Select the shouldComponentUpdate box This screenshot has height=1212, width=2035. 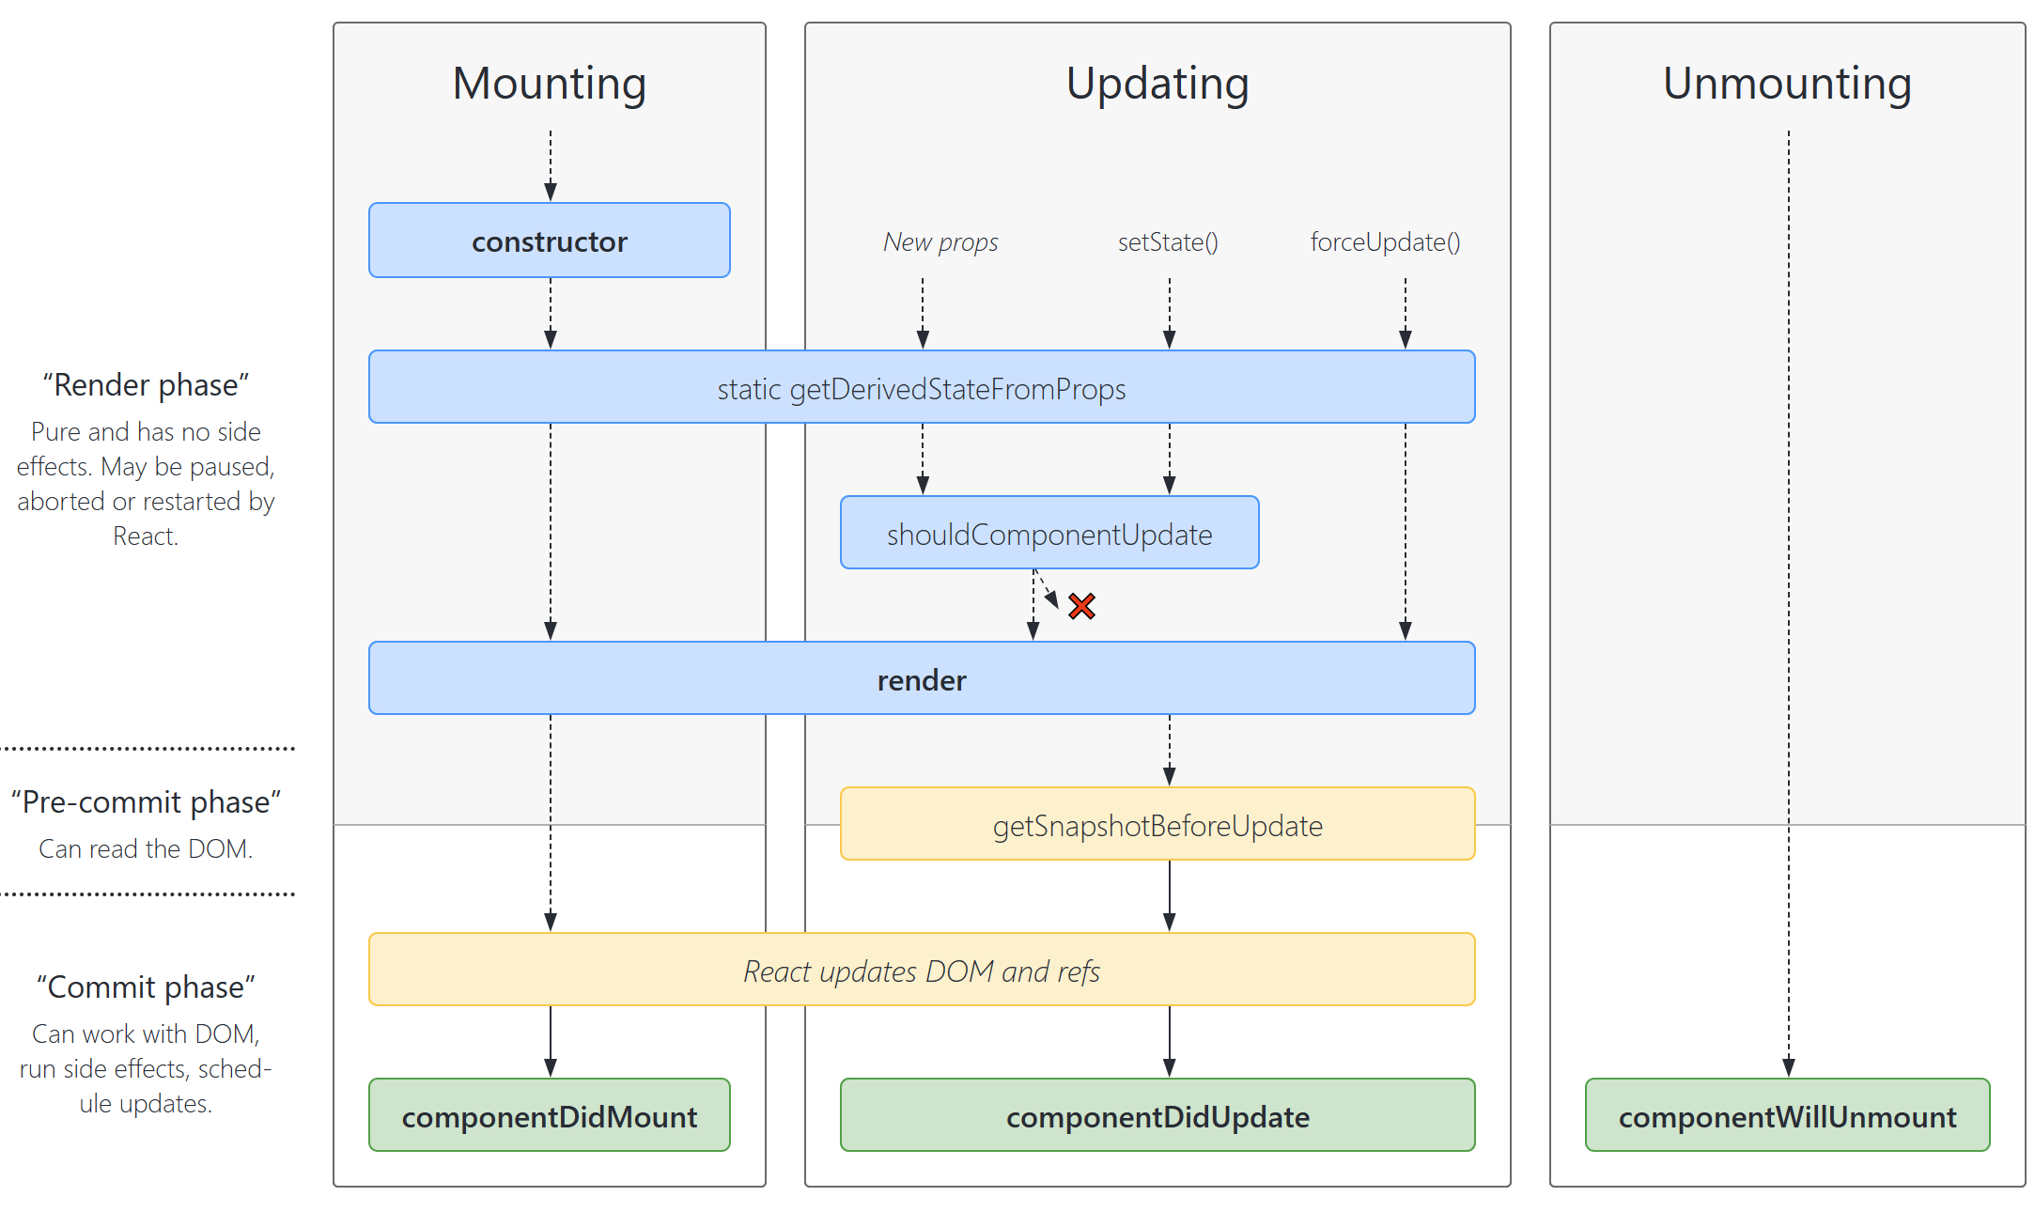click(x=1049, y=534)
